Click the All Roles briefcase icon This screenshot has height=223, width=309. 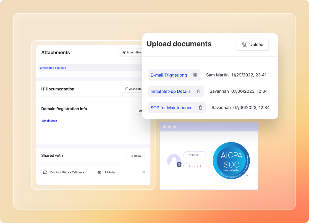(99, 172)
